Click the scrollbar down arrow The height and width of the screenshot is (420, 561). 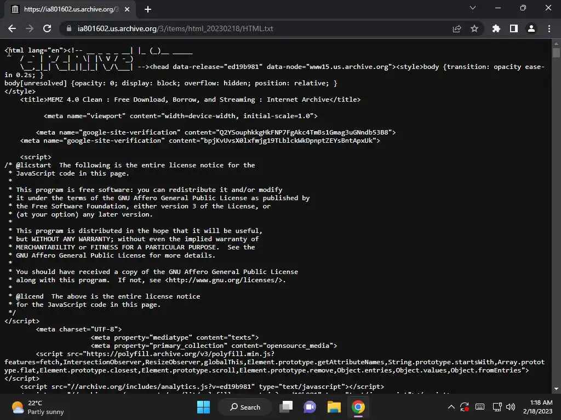(556, 389)
